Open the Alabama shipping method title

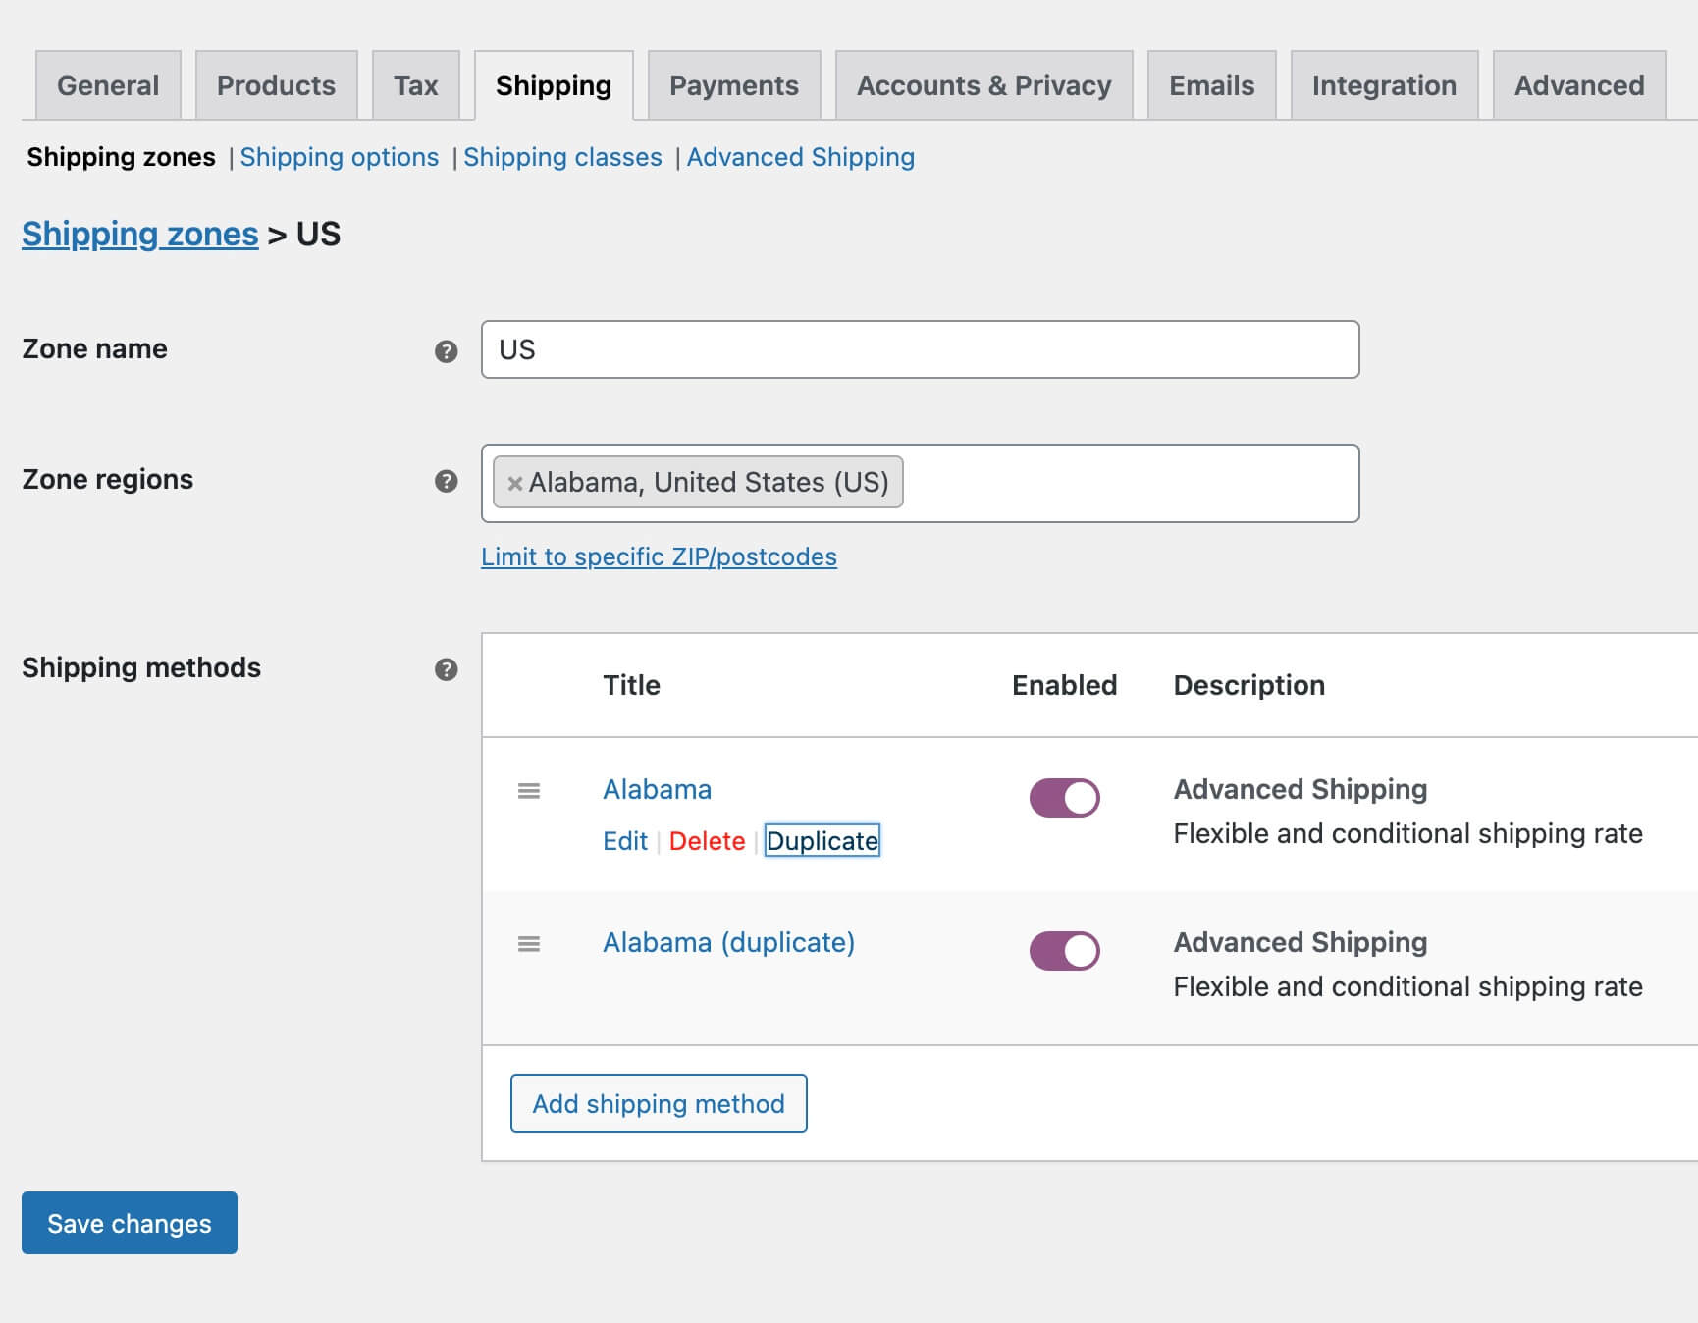[x=657, y=789]
